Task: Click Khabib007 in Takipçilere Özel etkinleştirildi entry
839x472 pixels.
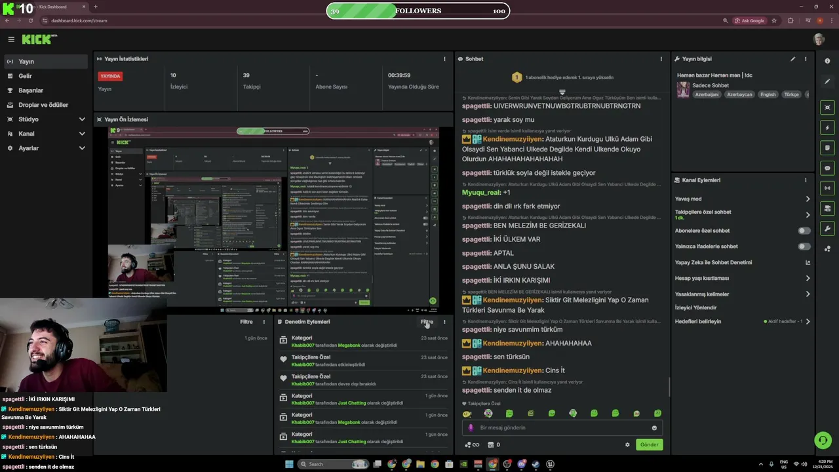Action: (303, 364)
